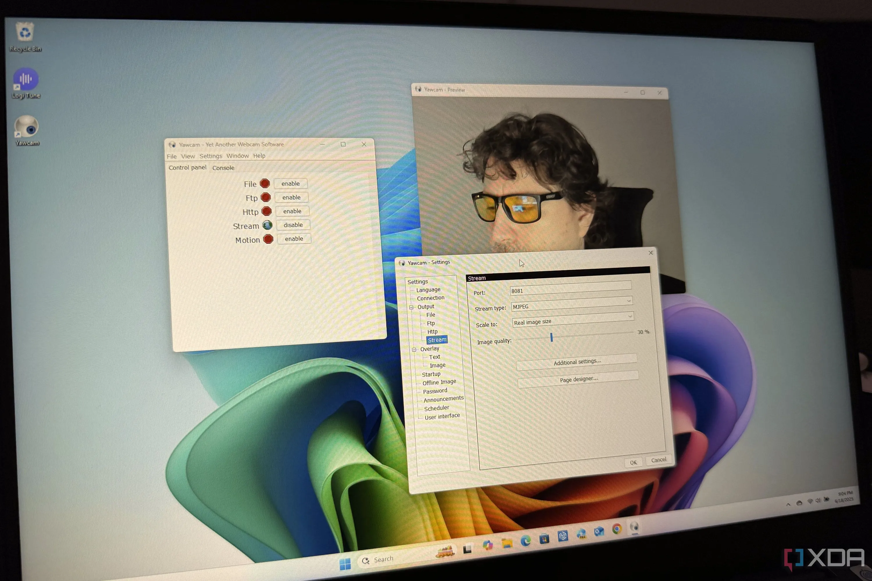Switch to Yawcam via the taskbar icon
The height and width of the screenshot is (581, 872).
[x=635, y=526]
